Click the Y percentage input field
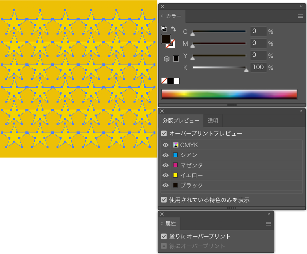This screenshot has height=254, width=307. 259,55
